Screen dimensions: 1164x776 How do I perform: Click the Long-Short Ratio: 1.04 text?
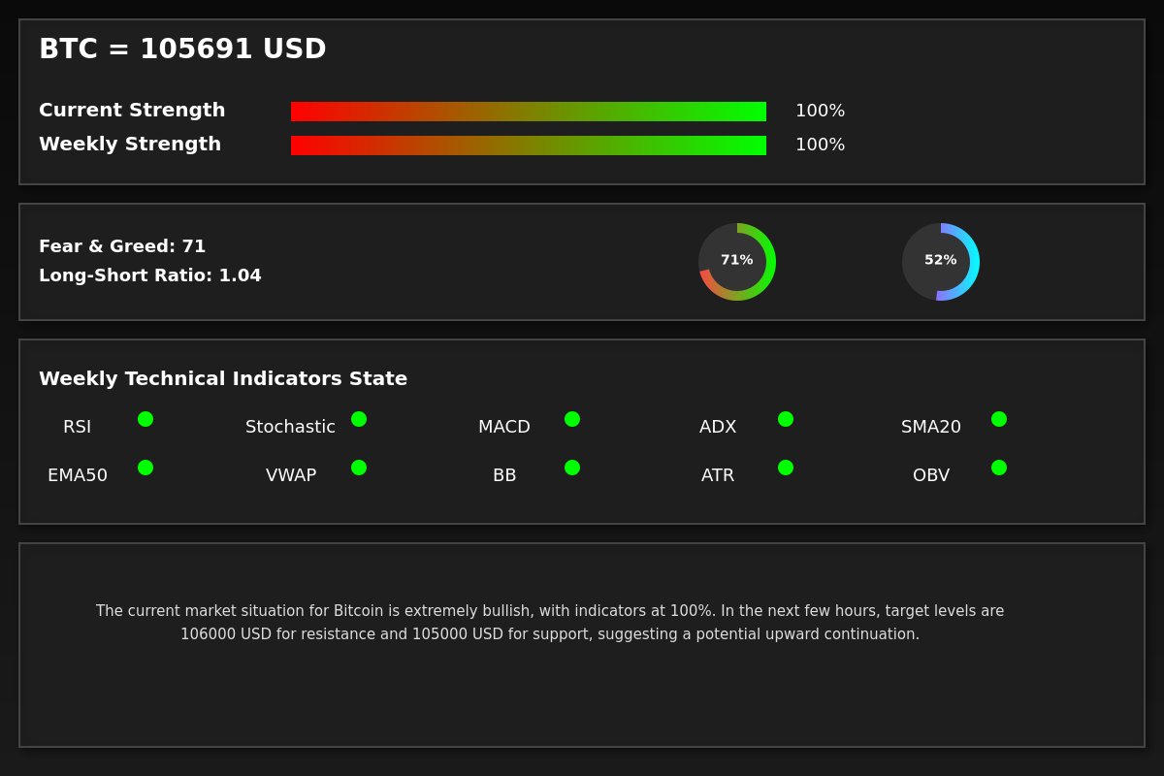150,275
